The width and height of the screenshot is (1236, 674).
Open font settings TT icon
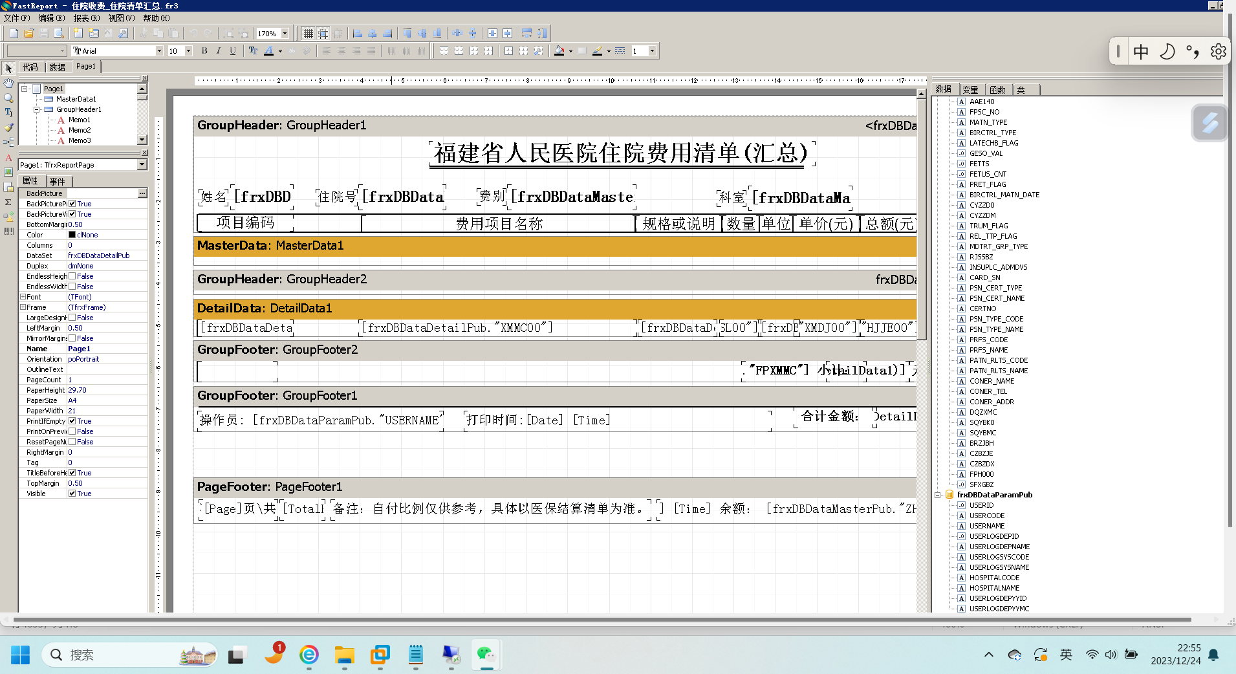(253, 50)
